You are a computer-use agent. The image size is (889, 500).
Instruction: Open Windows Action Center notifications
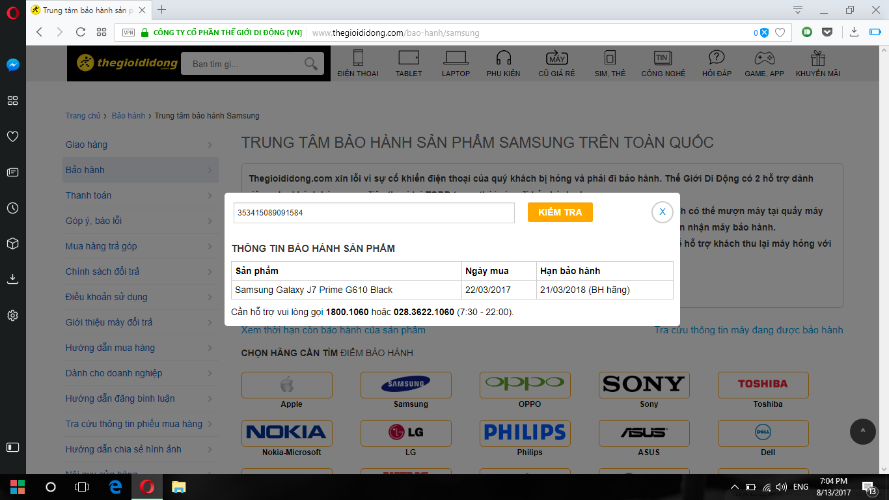coord(869,487)
